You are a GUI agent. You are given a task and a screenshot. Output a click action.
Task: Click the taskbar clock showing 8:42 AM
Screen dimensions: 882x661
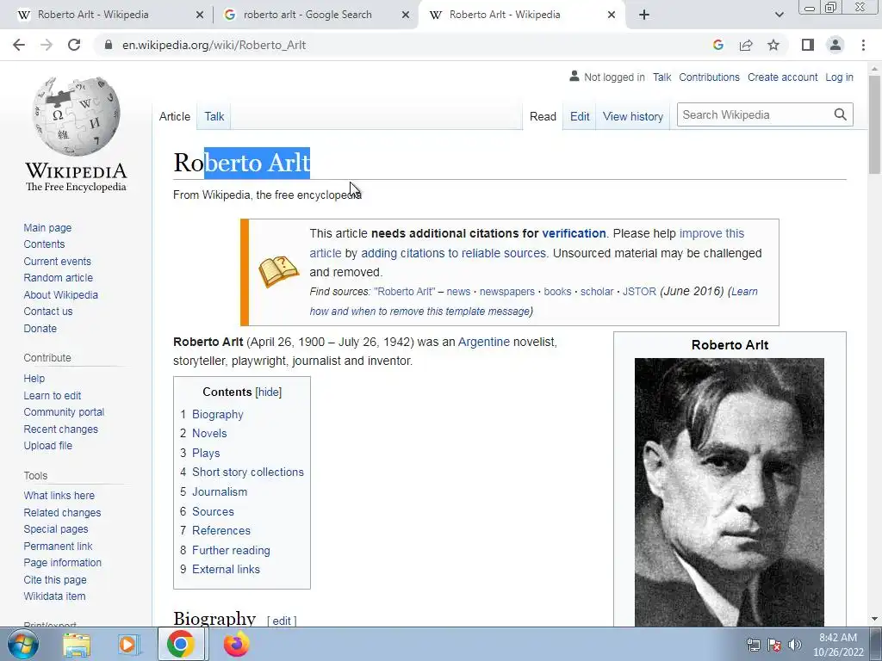[x=838, y=645]
